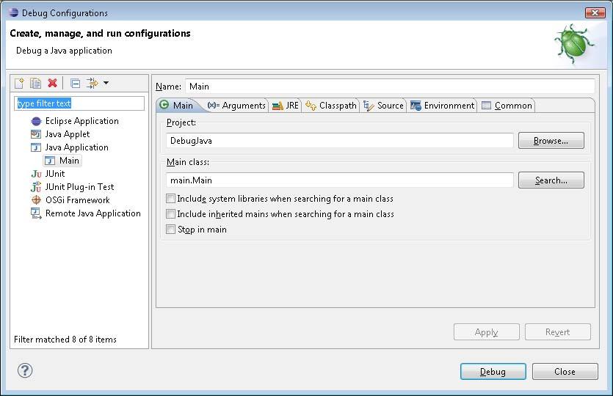
Task: Click the Revert button
Action: coord(557,332)
